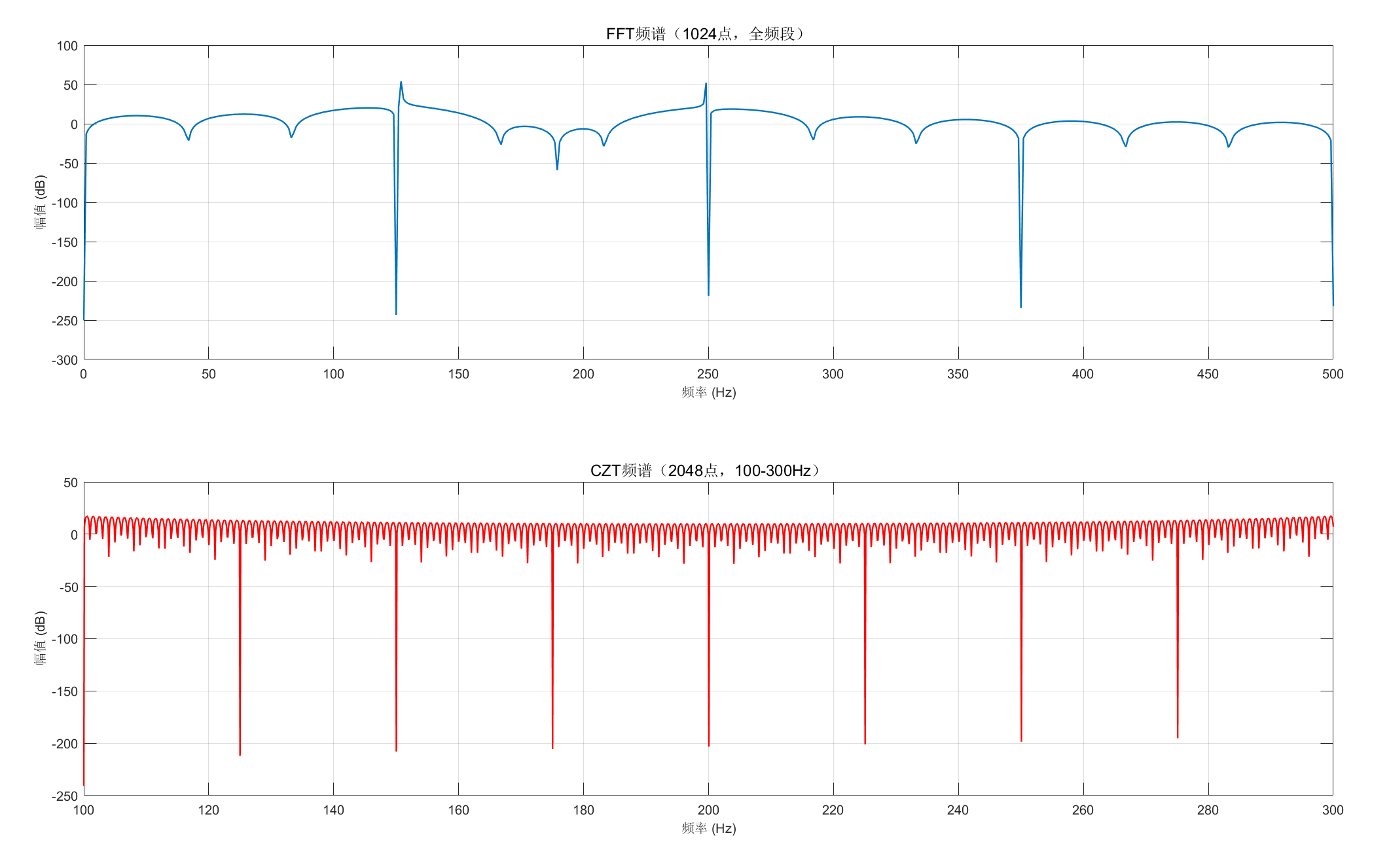Select the blue FFT peak near 250 Hz
Viewport: 1389px width, 861px height.
coord(706,85)
